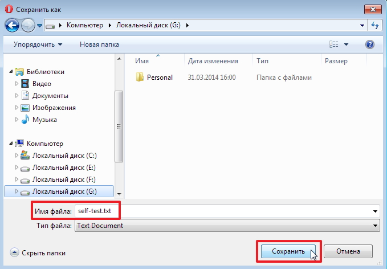Open the help question mark icon

point(369,44)
